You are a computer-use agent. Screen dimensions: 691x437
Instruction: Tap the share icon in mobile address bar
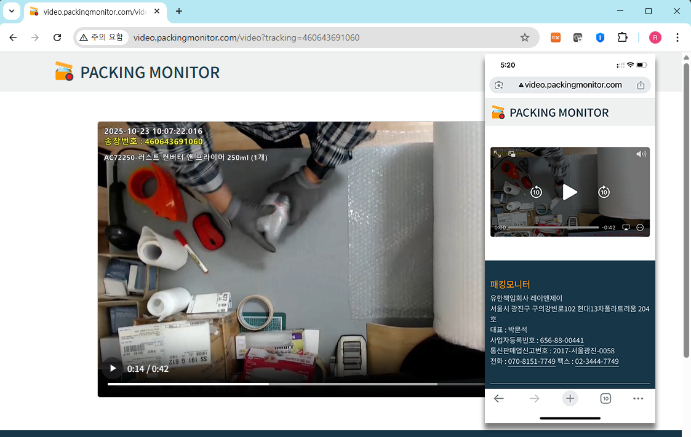641,85
